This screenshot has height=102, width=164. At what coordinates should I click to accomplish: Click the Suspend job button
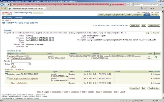click(156, 33)
